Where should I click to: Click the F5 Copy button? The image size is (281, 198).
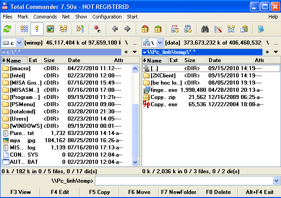click(x=99, y=192)
